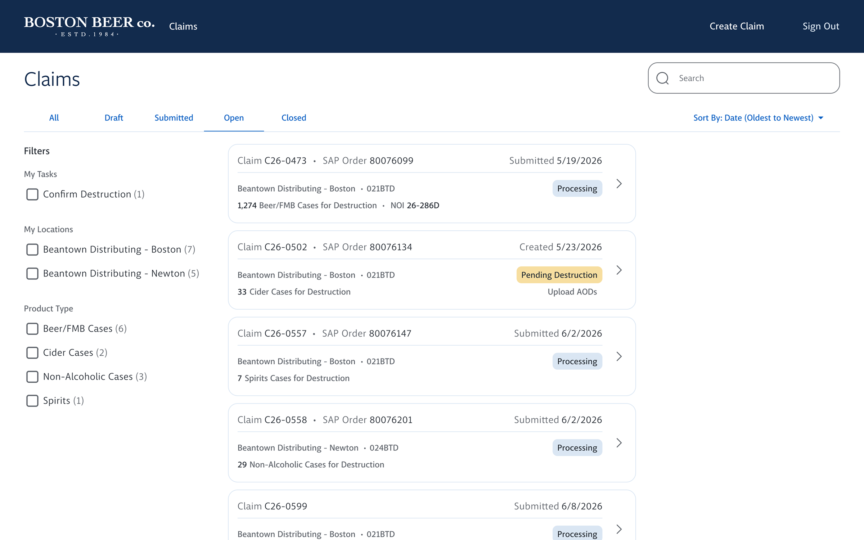Click 'Submitted 5/19/2026' date text

(x=555, y=161)
